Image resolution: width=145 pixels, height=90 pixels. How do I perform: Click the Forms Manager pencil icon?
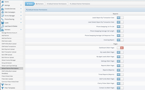[x=3, y=16]
